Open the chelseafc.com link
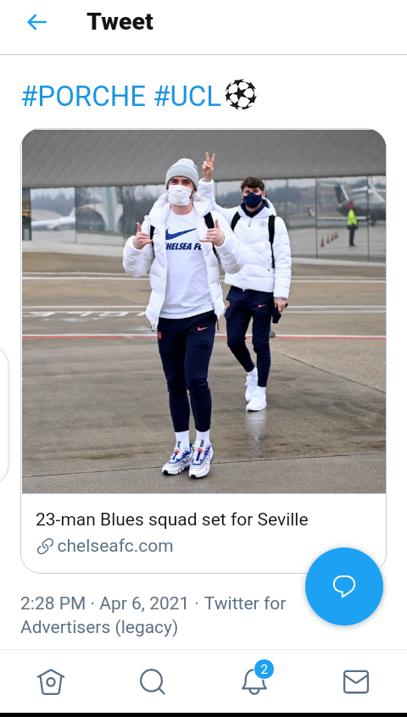Viewport: 407px width, 717px height. 114,546
